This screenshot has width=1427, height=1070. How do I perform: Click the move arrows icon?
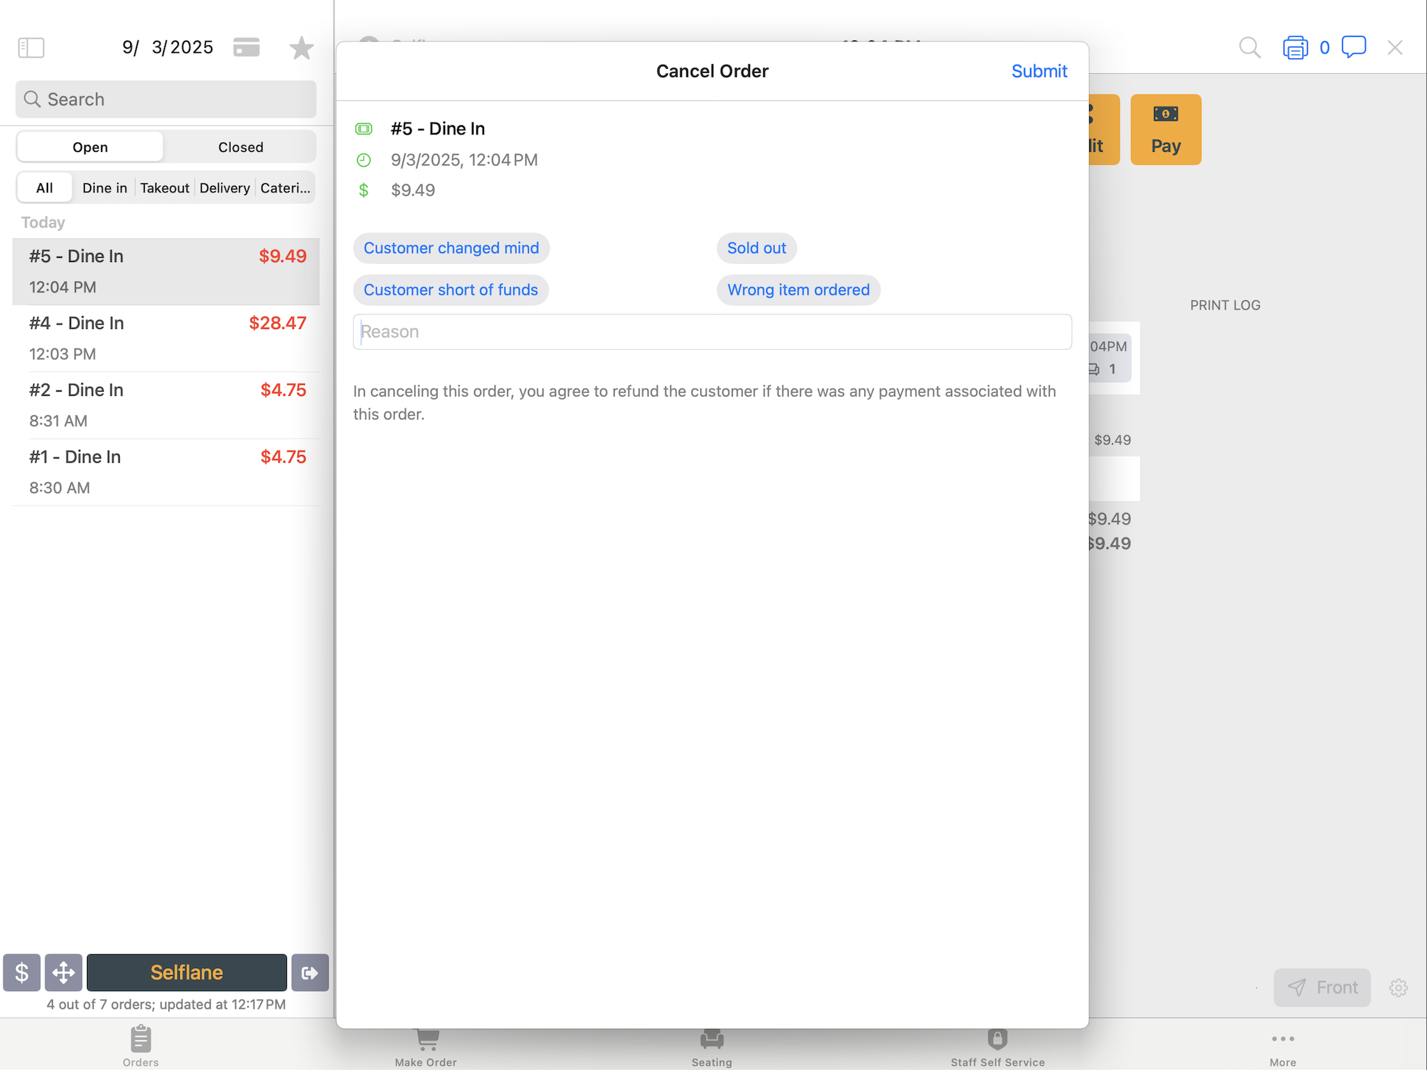coord(63,972)
